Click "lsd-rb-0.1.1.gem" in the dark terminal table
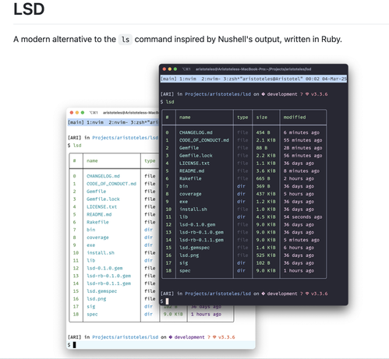Viewport: 389px width, 359px height. pos(201,240)
